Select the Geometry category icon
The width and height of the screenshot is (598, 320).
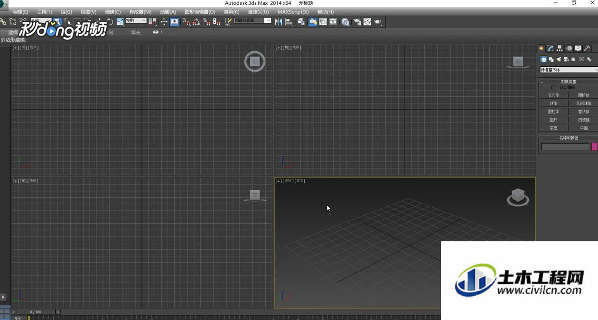pos(544,60)
